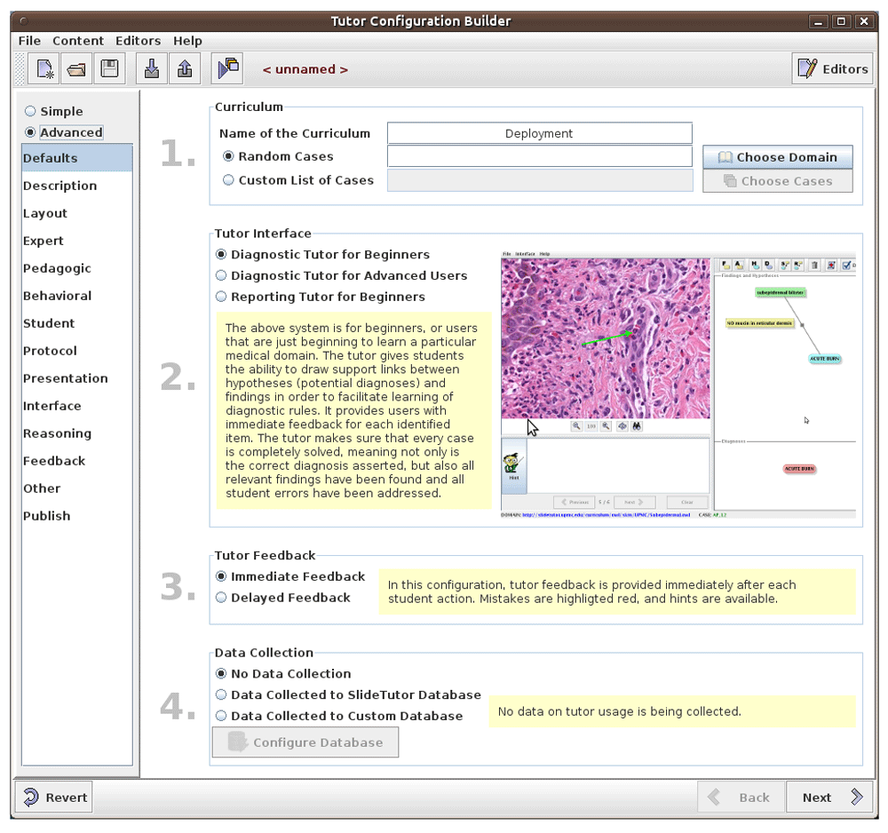
Task: Open the Student section
Action: pyautogui.click(x=77, y=323)
